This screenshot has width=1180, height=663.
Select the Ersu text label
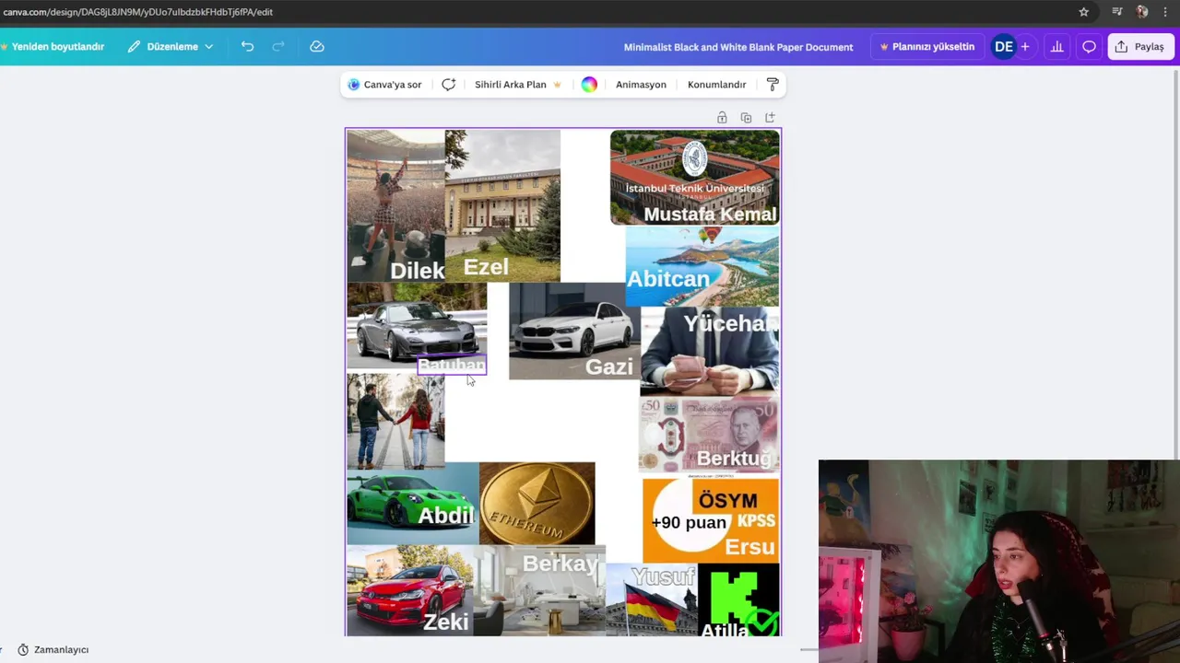749,547
